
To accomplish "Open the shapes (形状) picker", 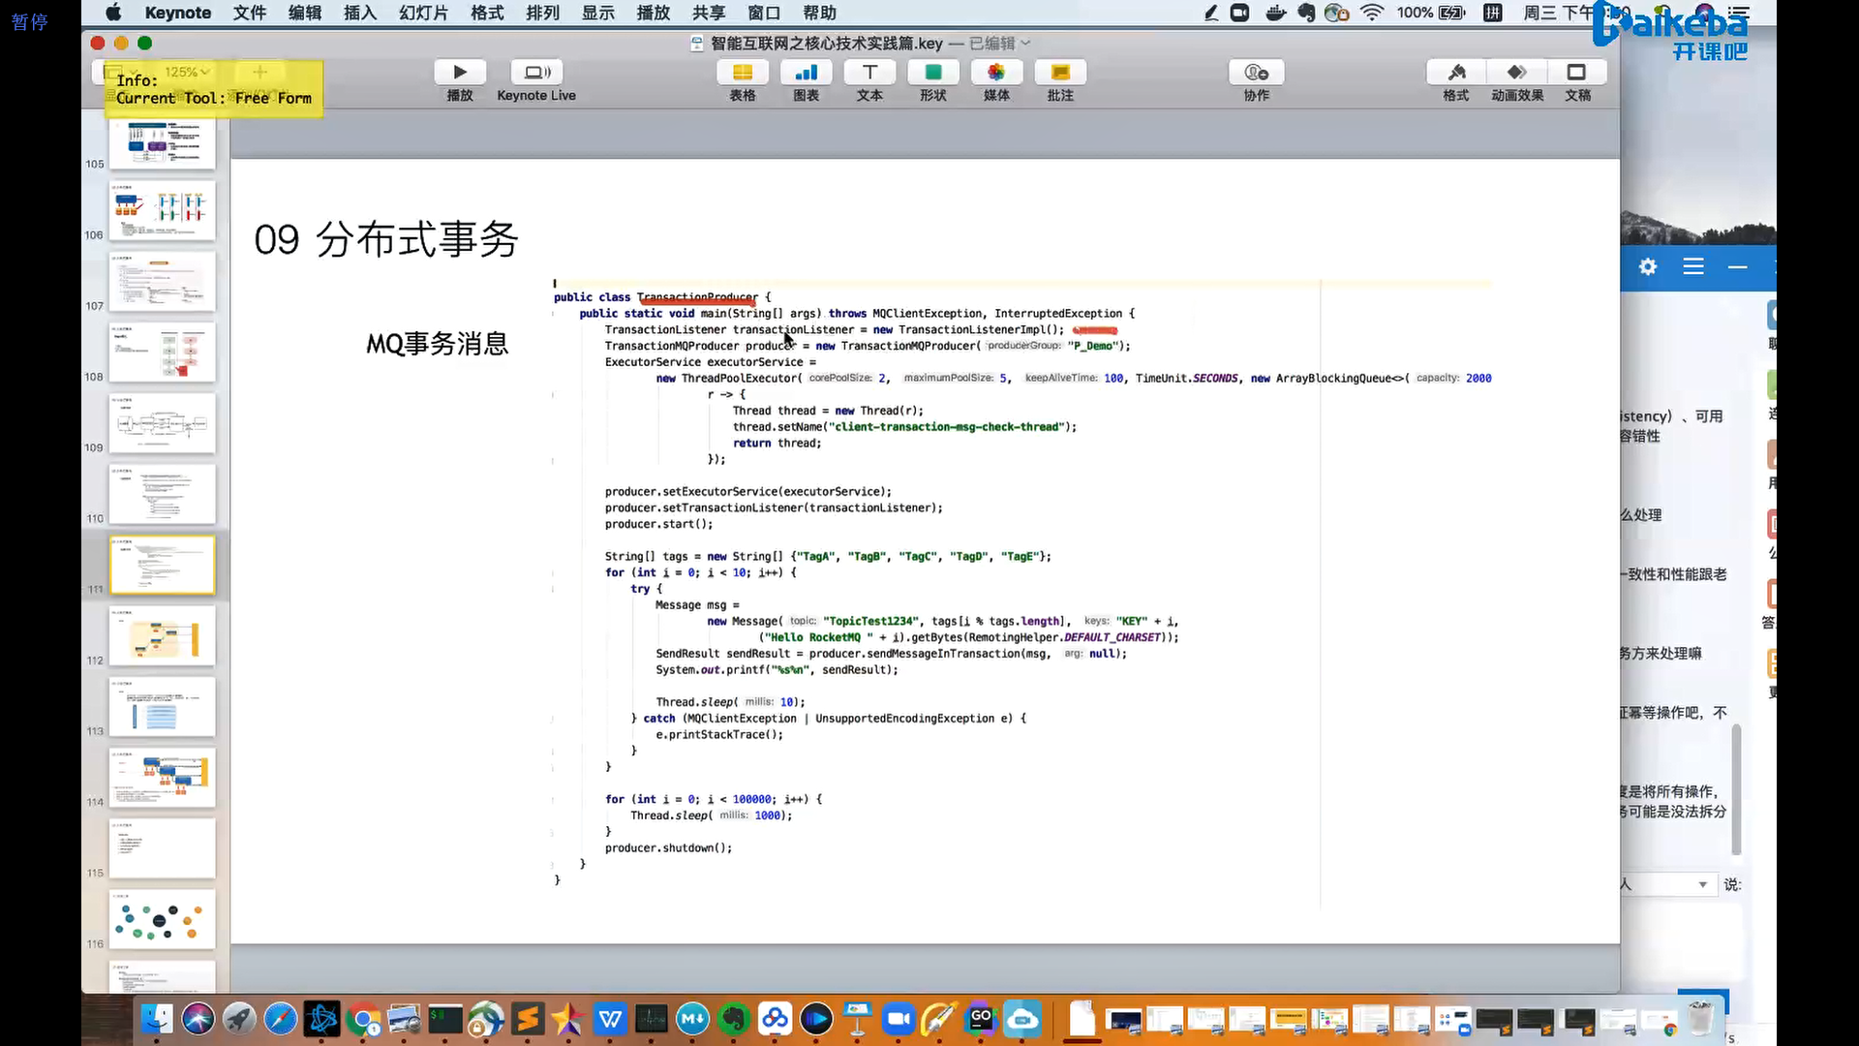I will pos(932,73).
